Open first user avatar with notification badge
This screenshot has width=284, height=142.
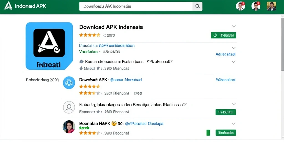click(240, 6)
